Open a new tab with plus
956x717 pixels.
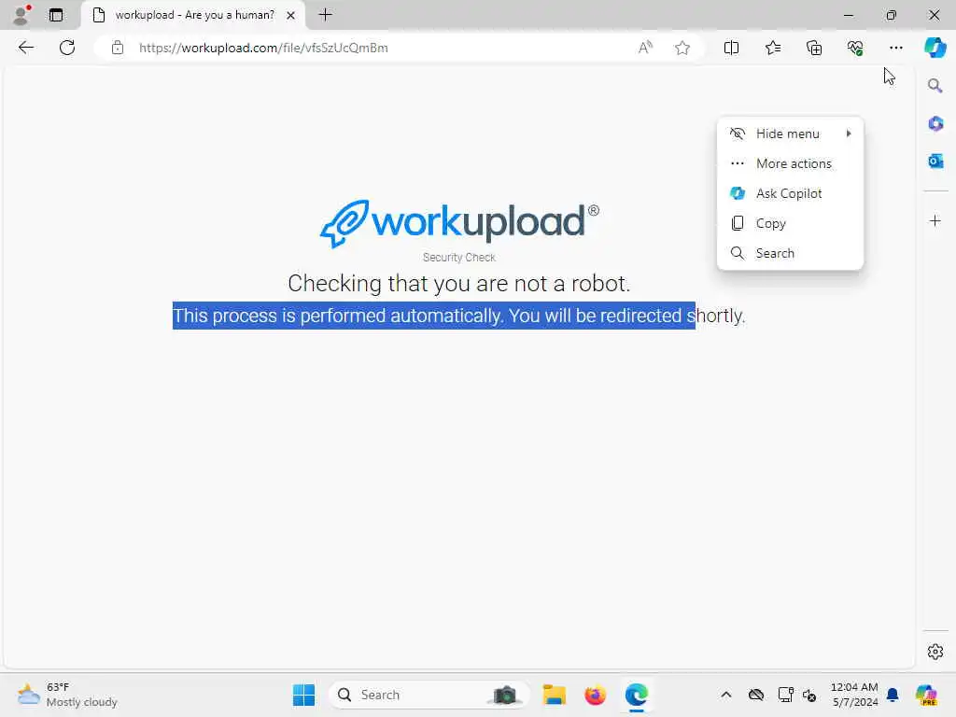[326, 15]
